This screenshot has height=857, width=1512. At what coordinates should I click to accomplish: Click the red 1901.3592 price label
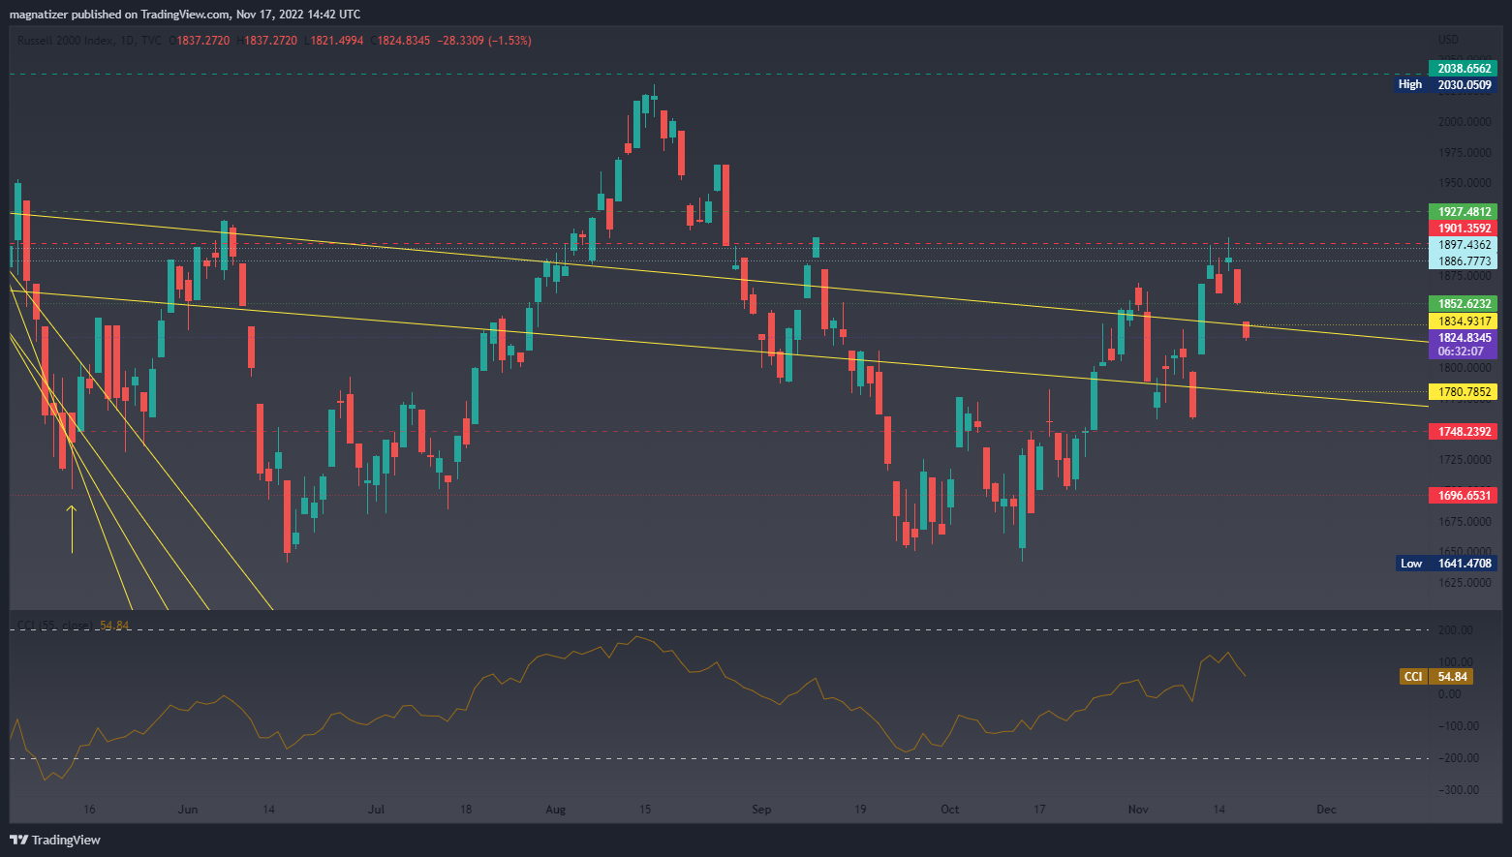1463,229
